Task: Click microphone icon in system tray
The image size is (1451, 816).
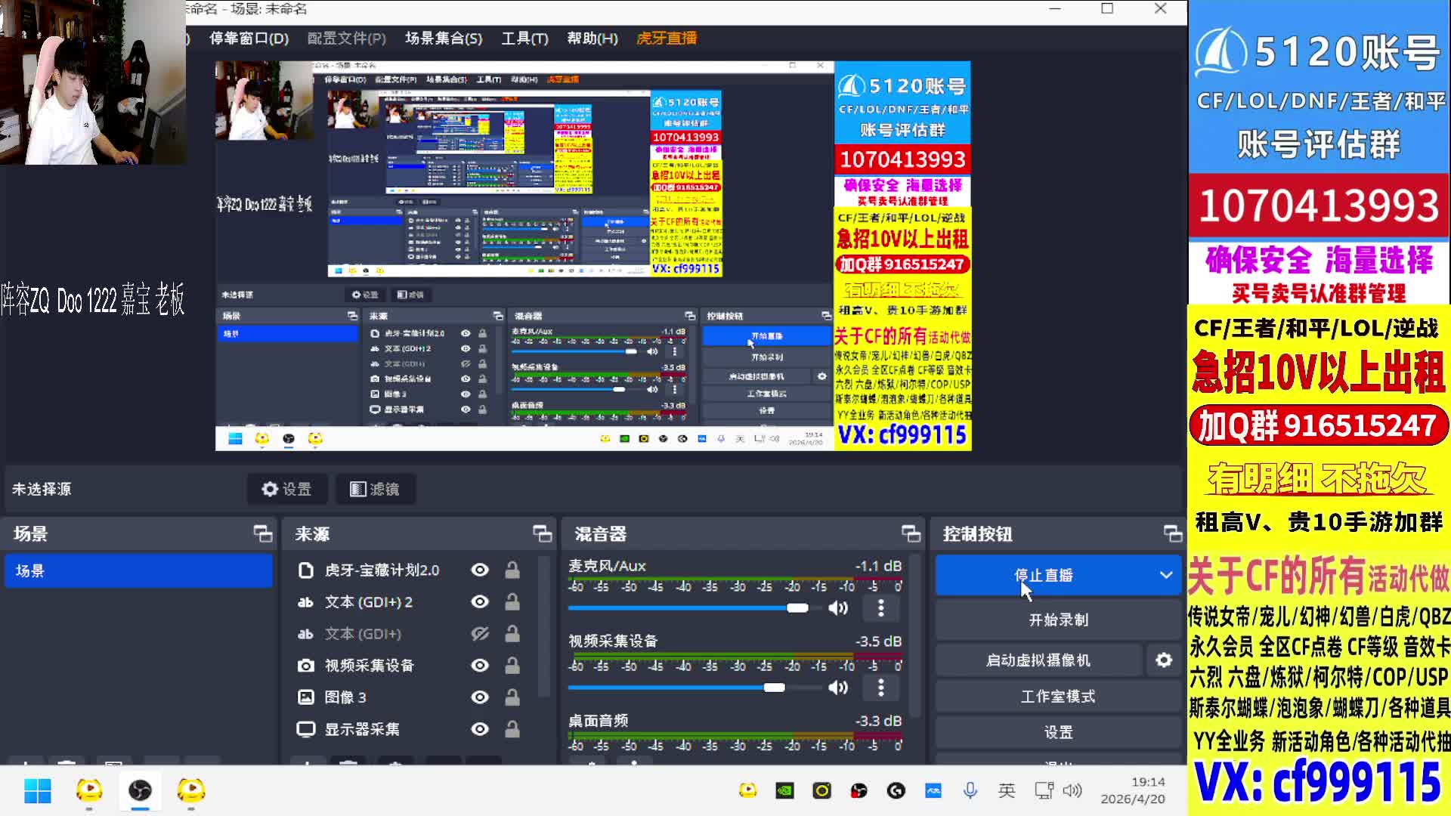Action: 970,790
